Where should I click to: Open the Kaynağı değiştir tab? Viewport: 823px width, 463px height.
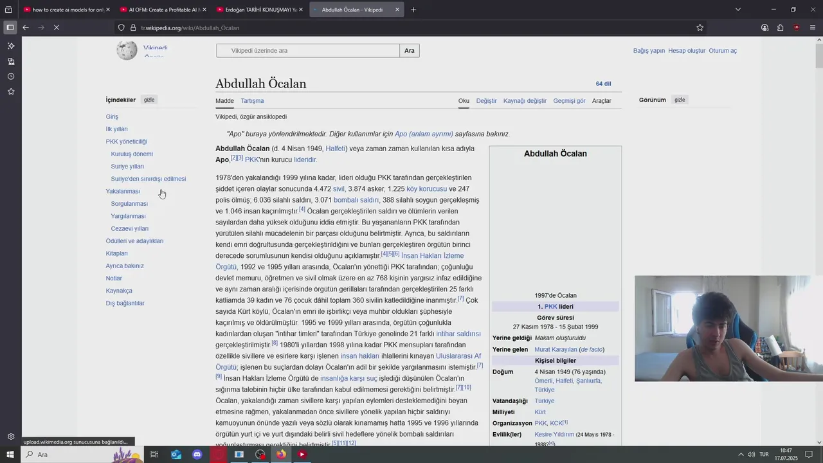pos(525,101)
